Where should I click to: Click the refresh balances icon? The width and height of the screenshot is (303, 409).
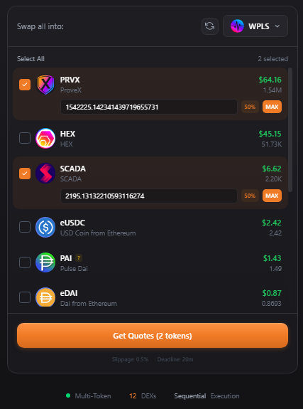point(210,26)
